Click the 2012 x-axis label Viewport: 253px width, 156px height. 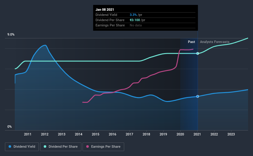(x=45, y=134)
